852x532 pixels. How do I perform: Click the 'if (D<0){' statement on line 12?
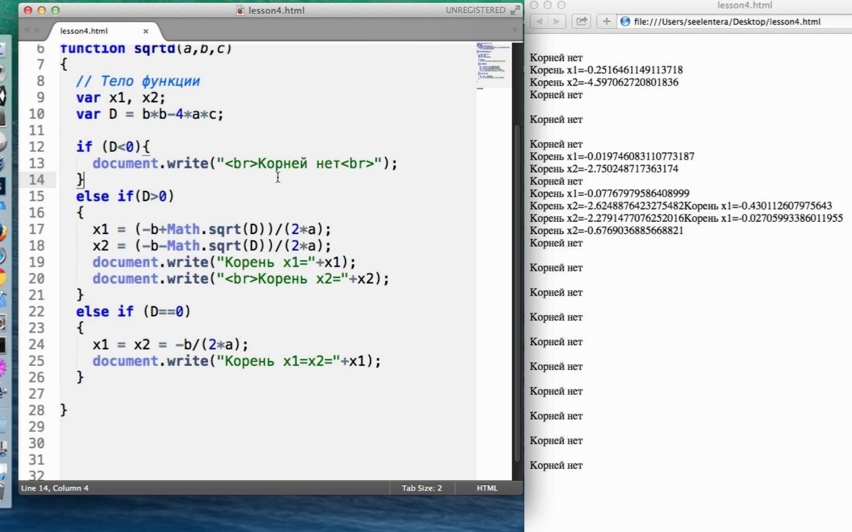[113, 147]
